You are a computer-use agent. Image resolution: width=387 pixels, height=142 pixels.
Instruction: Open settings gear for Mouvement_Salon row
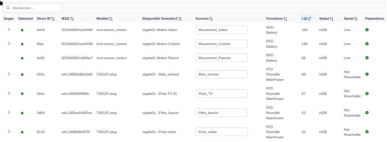(x=367, y=30)
